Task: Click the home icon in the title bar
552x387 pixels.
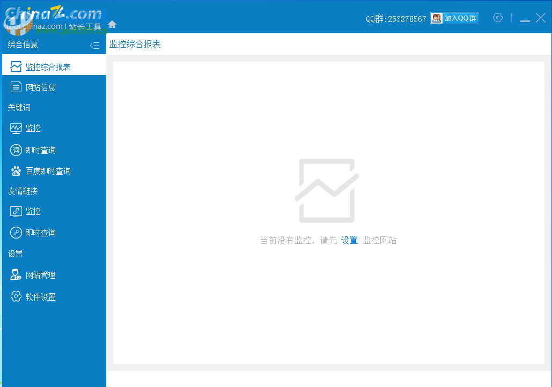Action: (x=112, y=24)
